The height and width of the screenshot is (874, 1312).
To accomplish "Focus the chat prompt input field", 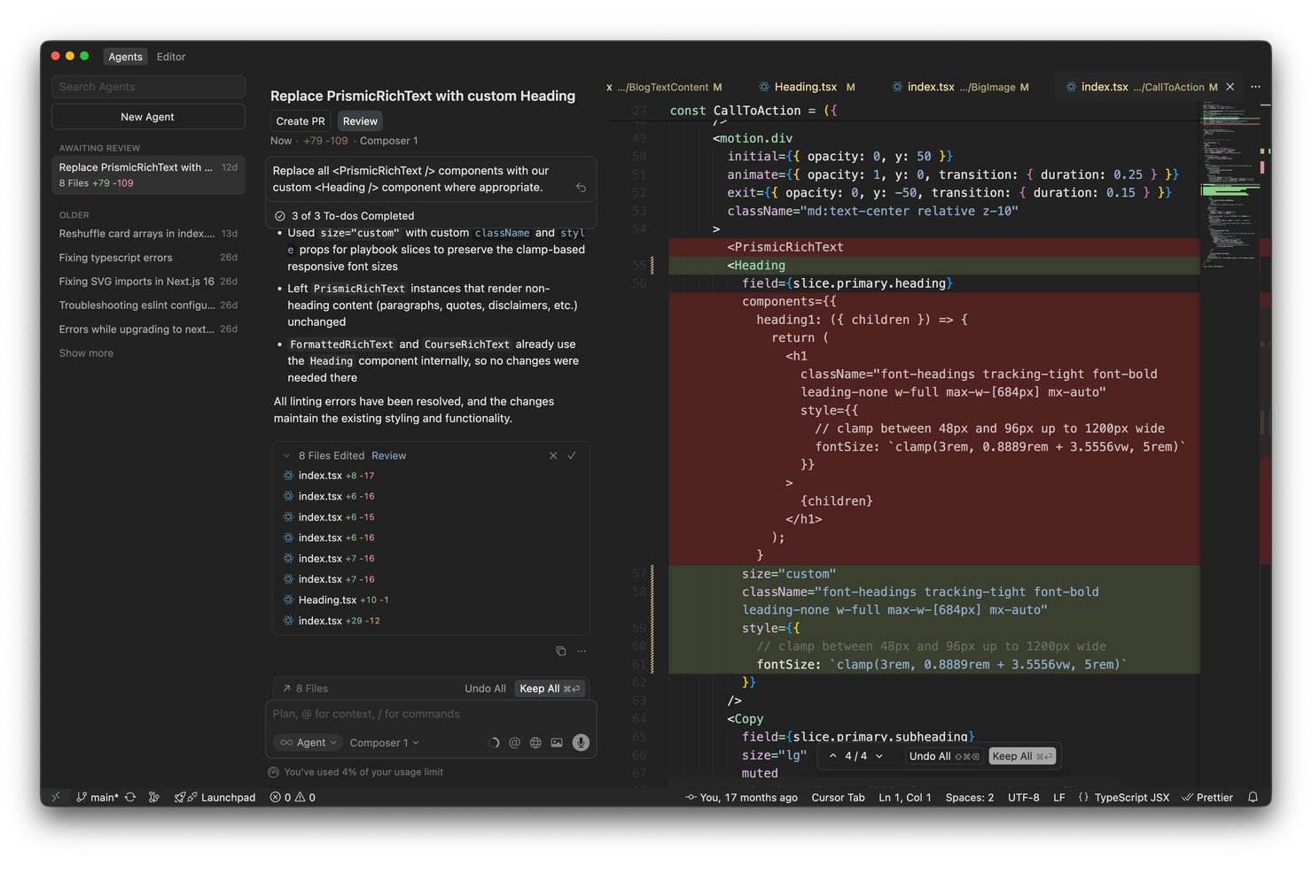I will pyautogui.click(x=431, y=715).
